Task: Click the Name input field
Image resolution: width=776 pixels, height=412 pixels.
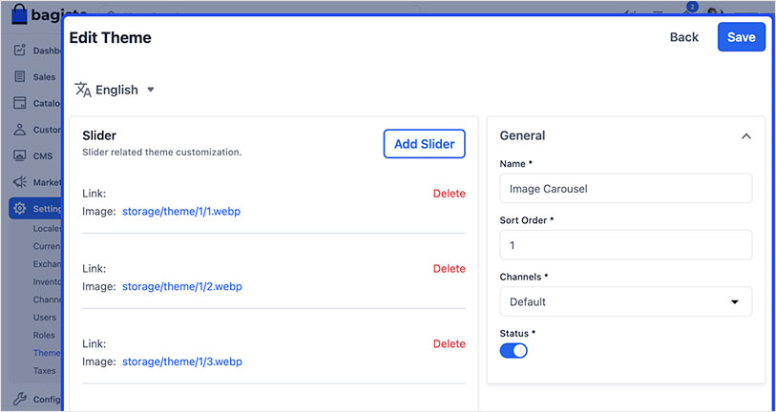Action: point(625,189)
